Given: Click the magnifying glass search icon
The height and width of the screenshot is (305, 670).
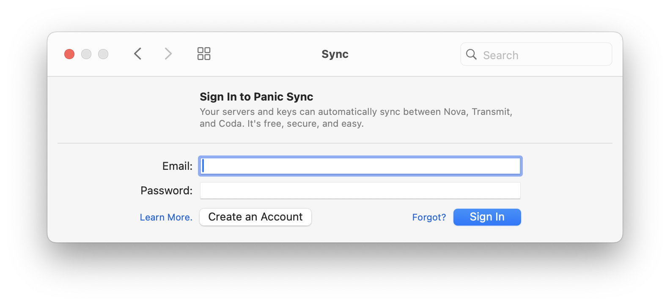Looking at the screenshot, I should (x=471, y=54).
